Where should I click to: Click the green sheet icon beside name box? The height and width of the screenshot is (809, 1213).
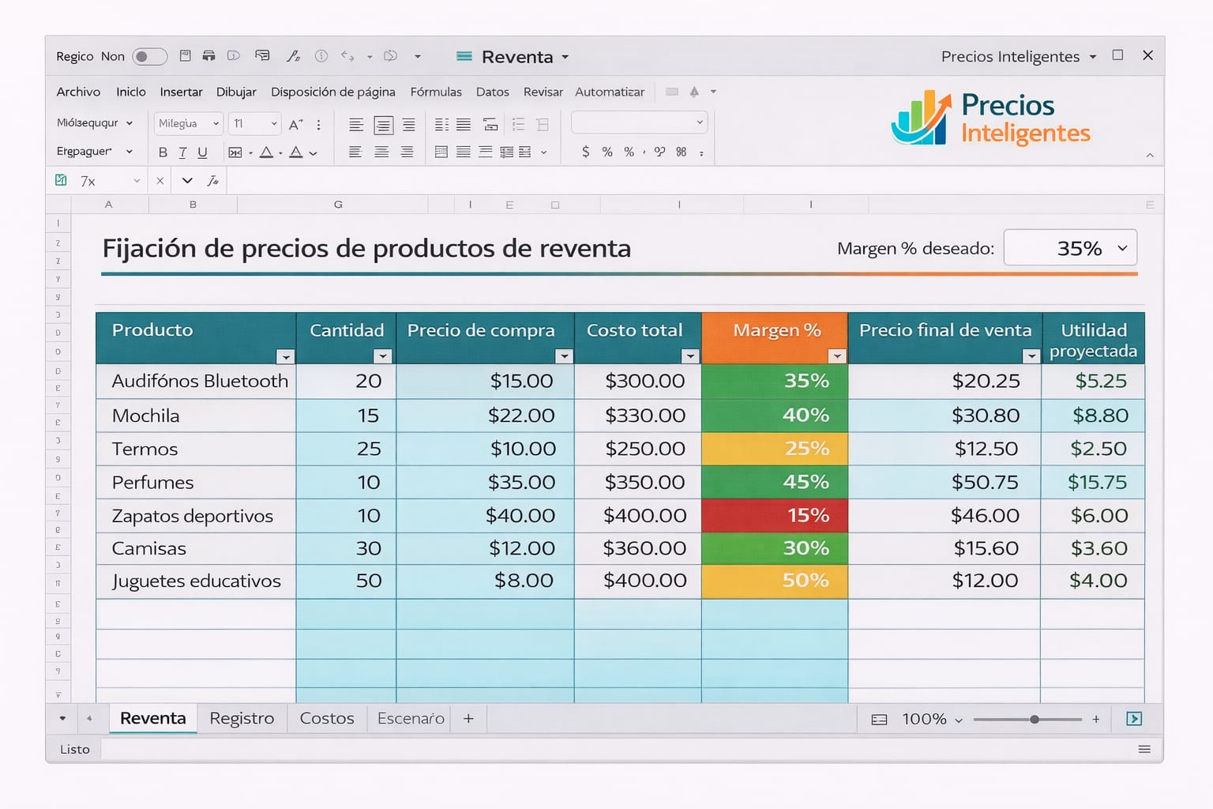[x=61, y=180]
